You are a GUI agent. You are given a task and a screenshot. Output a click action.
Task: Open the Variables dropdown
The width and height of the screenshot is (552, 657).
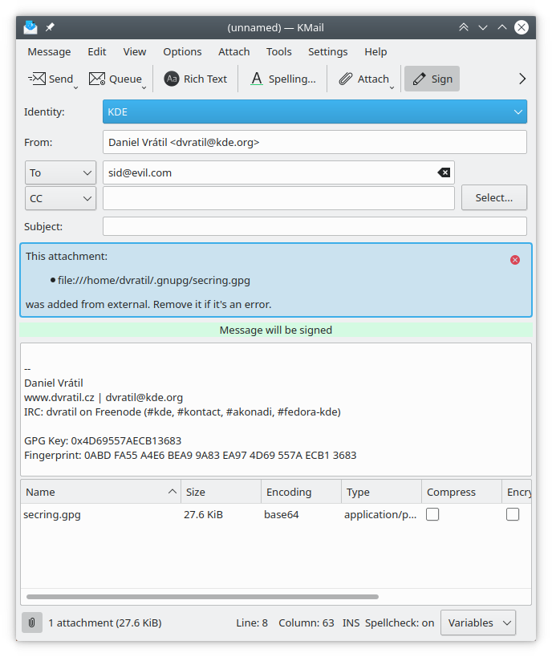478,623
